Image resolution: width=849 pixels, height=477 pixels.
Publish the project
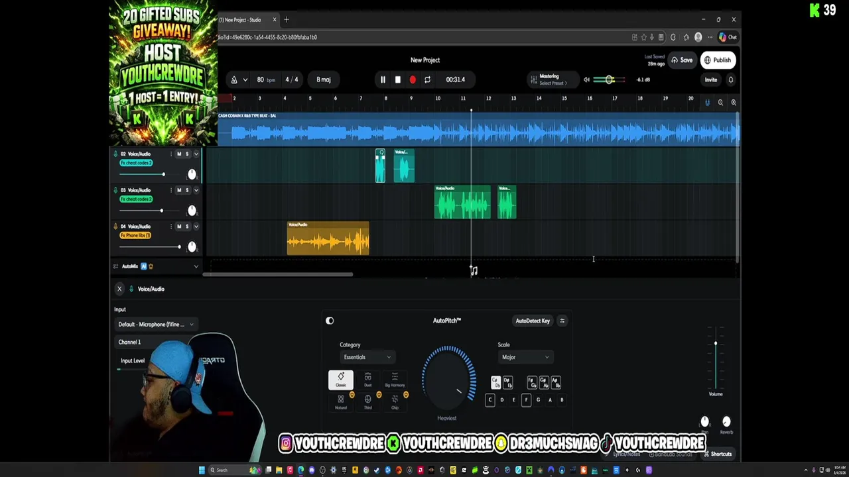[x=718, y=60]
